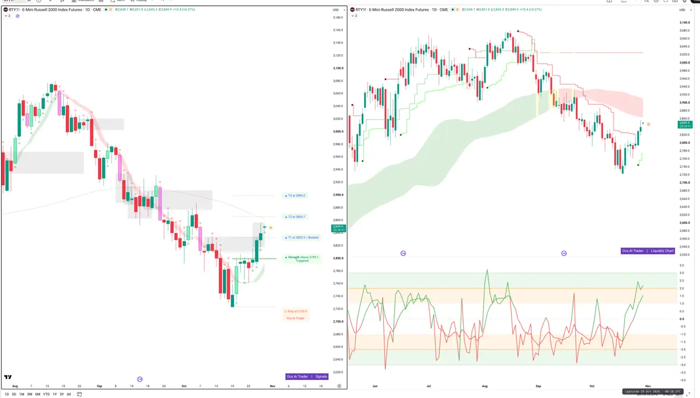
Task: Click '3.0' on the oscillator pane axis
Action: [x=681, y=273]
